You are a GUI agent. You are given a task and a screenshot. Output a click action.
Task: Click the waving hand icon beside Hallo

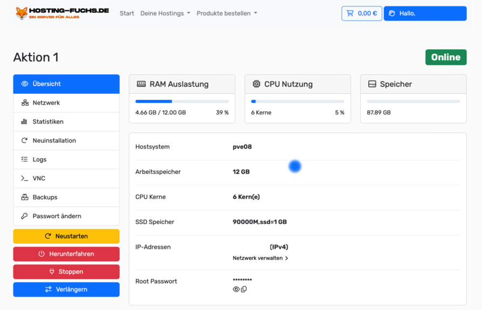[x=392, y=13]
